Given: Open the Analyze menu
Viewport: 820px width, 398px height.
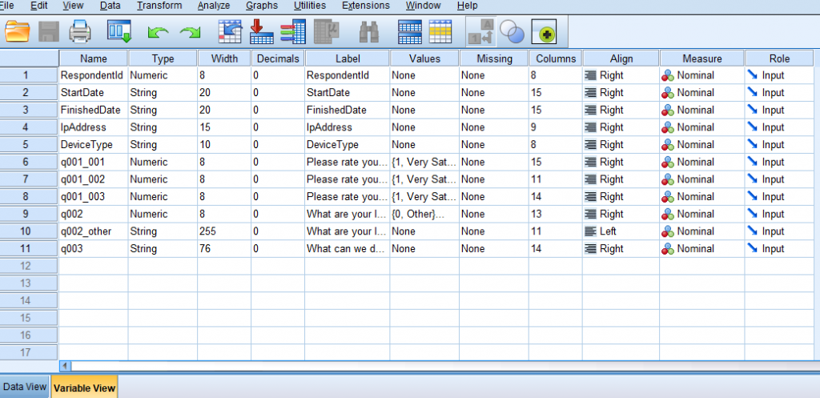Looking at the screenshot, I should (214, 6).
